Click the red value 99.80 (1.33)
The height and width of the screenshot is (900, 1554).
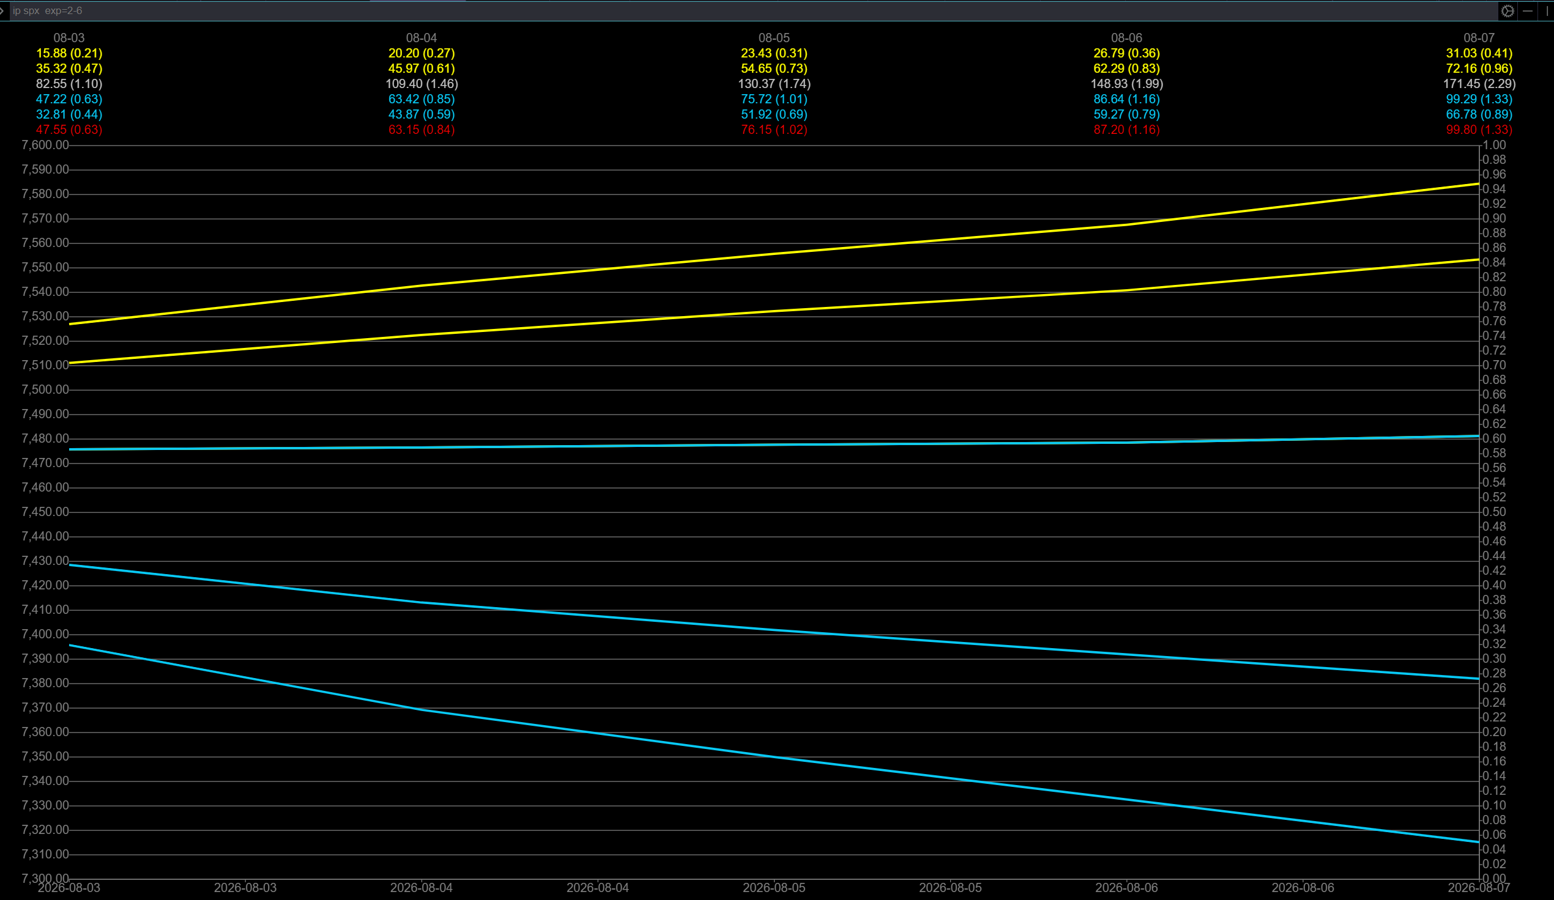click(x=1479, y=130)
